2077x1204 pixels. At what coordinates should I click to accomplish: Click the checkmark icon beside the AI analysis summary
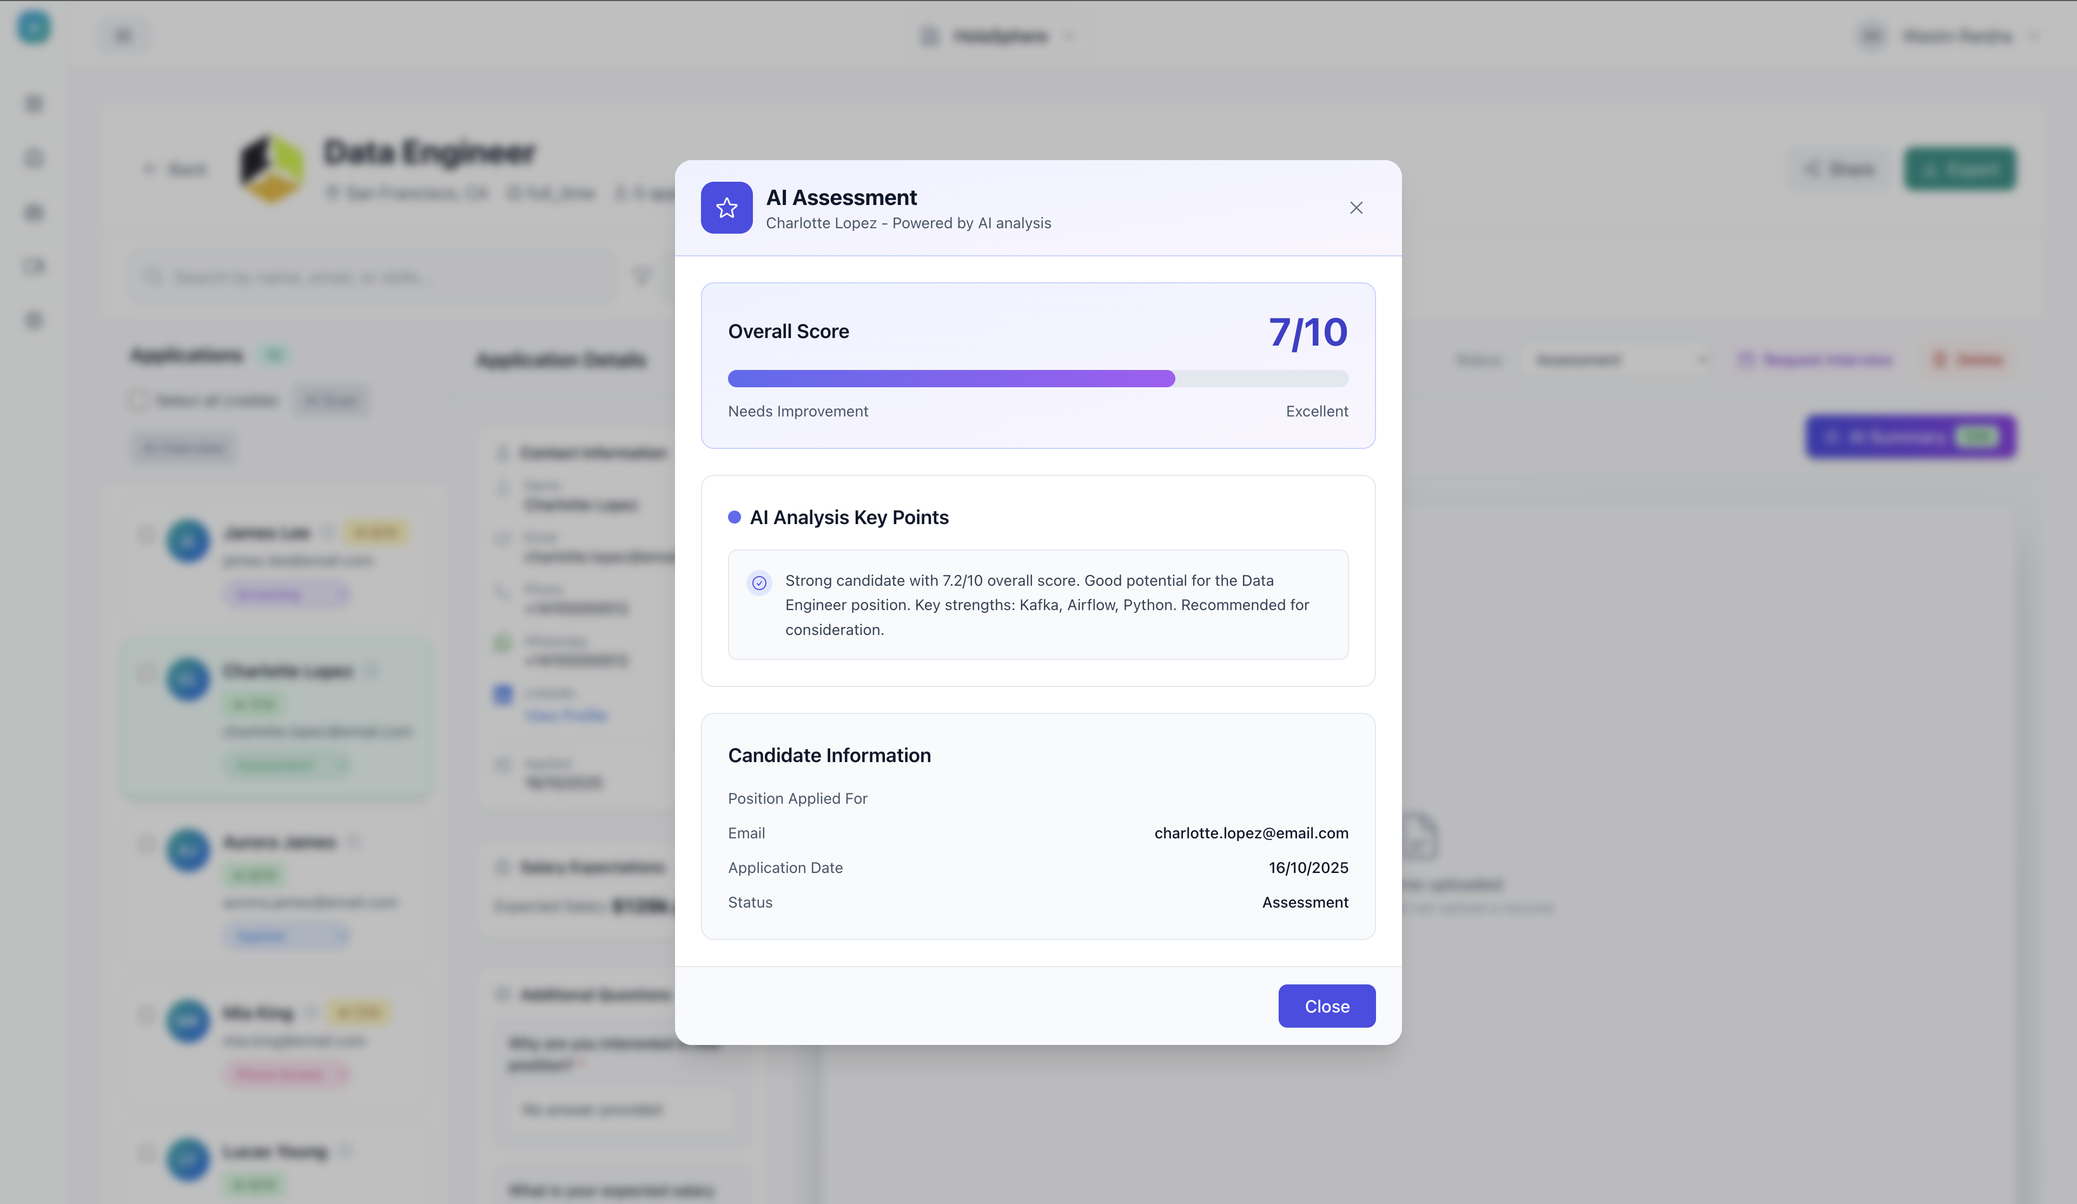pos(758,583)
